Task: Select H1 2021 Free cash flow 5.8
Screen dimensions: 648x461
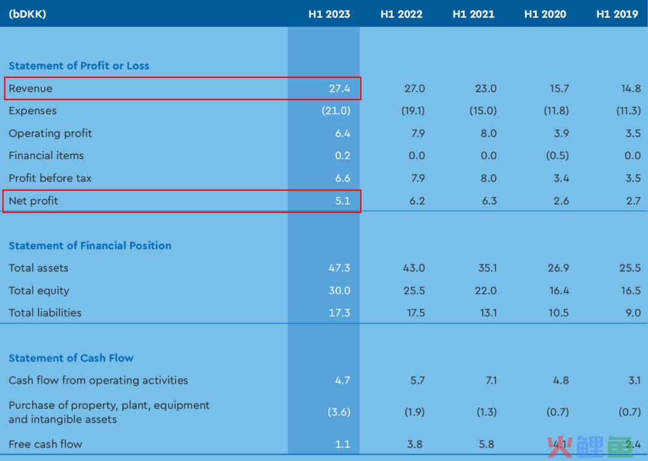Action: click(x=487, y=444)
